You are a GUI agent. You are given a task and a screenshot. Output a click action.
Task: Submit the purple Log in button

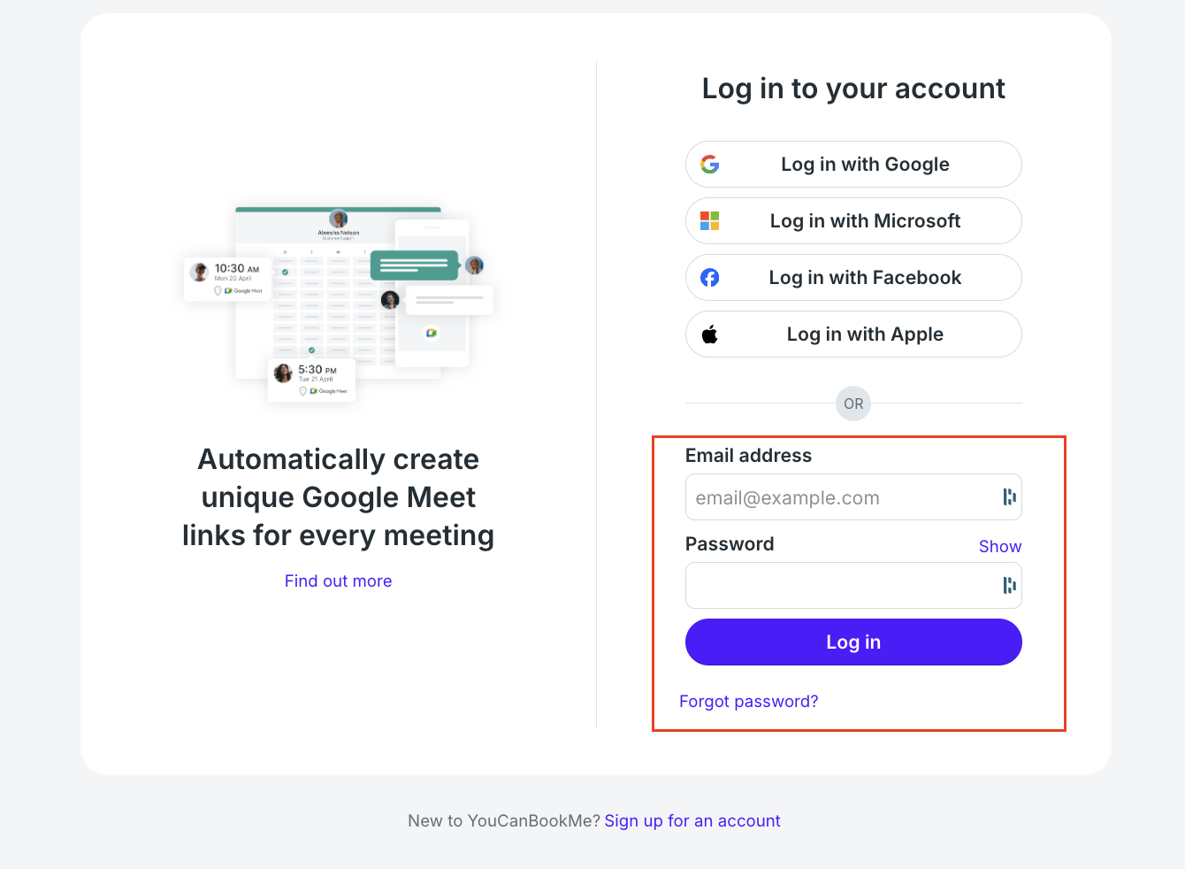(x=853, y=642)
